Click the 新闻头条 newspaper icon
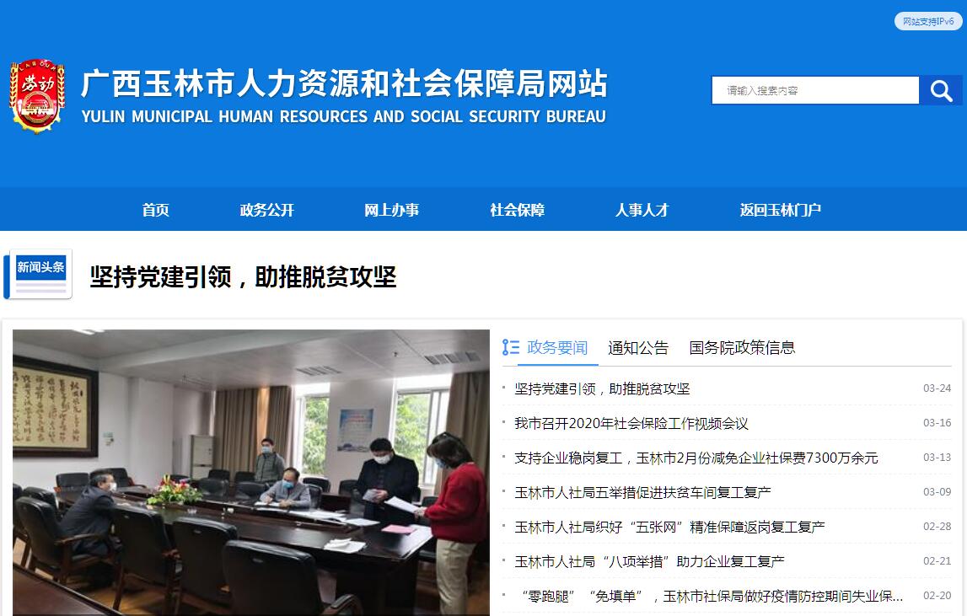Viewport: 967px width, 616px height. pos(38,275)
